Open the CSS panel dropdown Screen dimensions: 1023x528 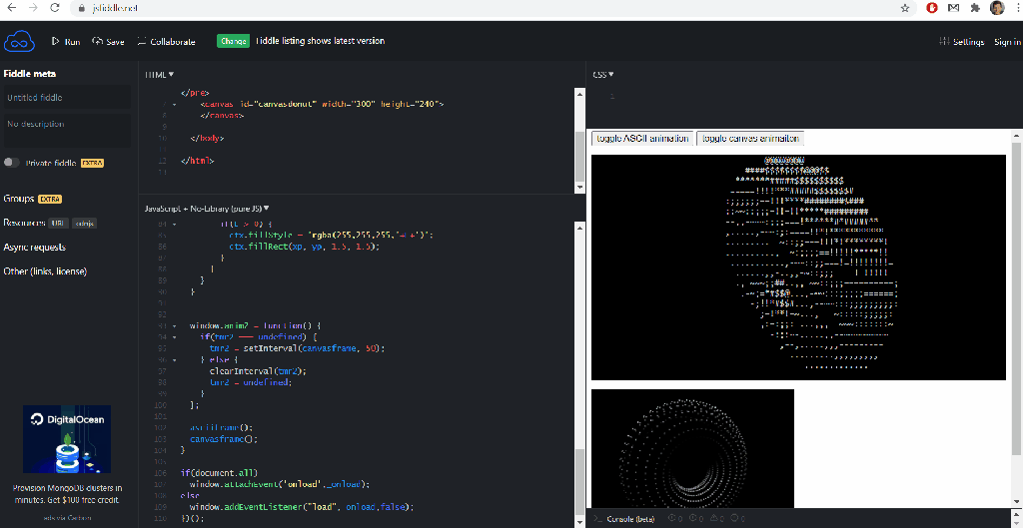pyautogui.click(x=602, y=75)
